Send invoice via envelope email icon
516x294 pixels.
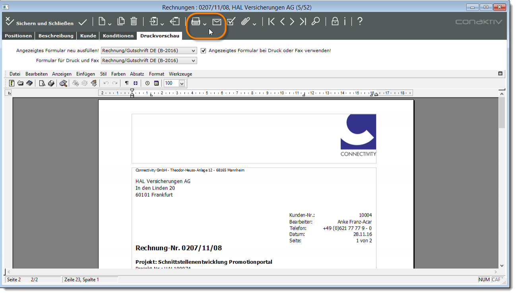click(217, 21)
